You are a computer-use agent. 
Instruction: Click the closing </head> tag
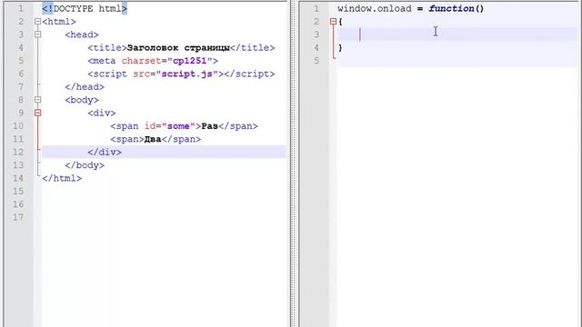[x=85, y=87]
